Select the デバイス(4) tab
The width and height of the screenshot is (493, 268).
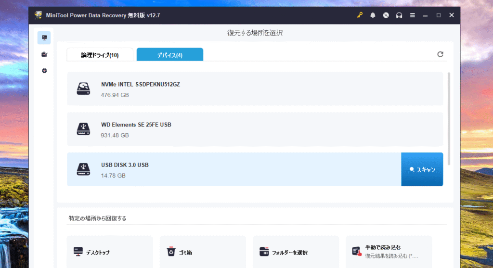[169, 55]
